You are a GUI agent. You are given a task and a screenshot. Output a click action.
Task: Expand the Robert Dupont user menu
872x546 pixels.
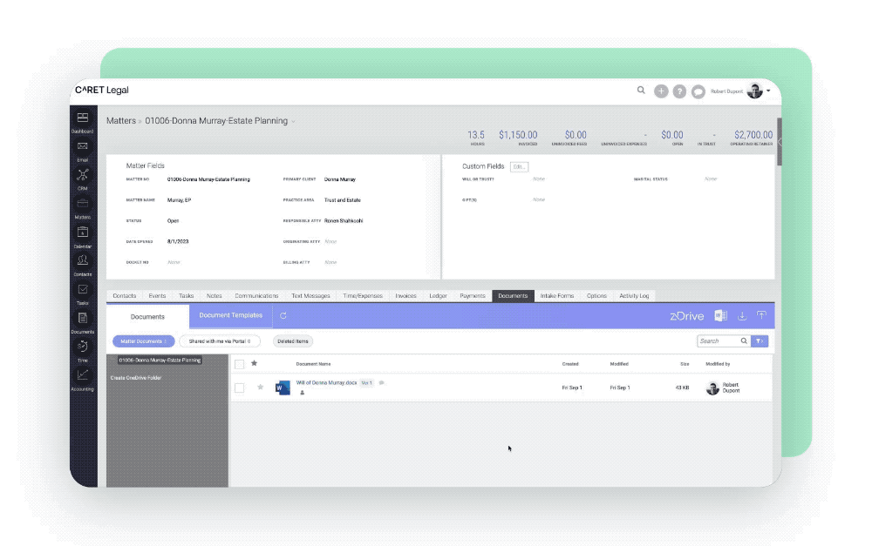tap(768, 91)
